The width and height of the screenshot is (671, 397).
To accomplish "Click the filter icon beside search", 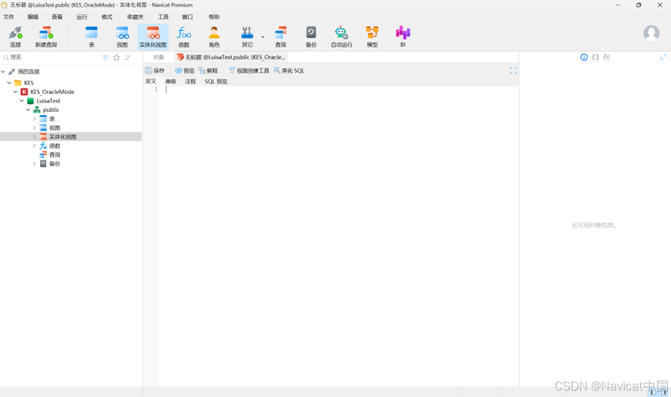I will tap(105, 57).
